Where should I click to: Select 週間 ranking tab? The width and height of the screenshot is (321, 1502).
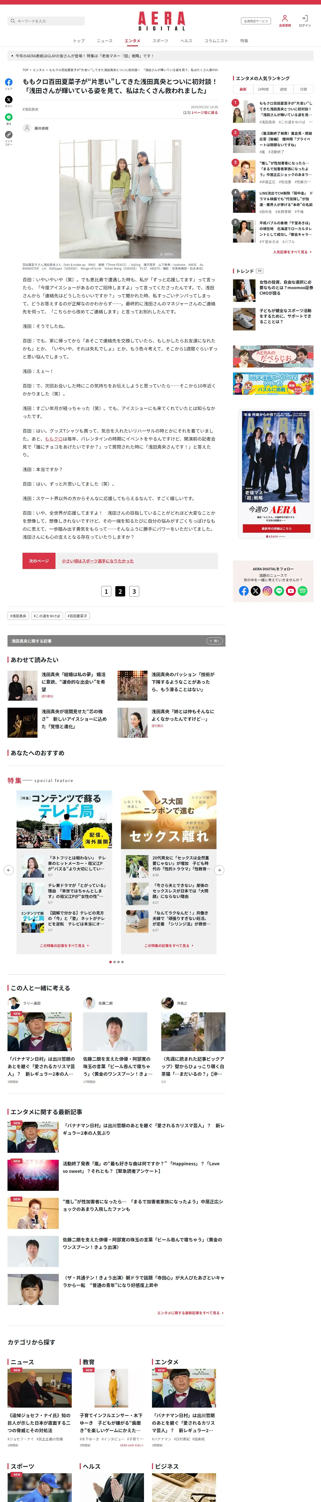pos(283,89)
